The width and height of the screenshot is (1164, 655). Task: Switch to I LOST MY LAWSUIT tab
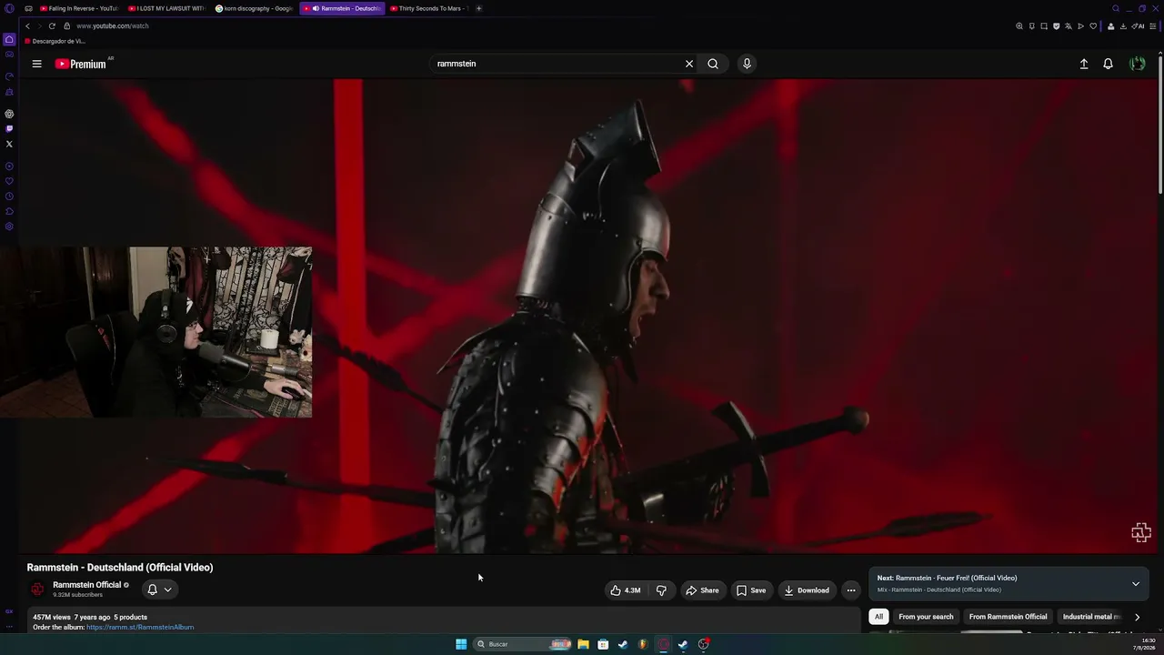click(x=166, y=8)
